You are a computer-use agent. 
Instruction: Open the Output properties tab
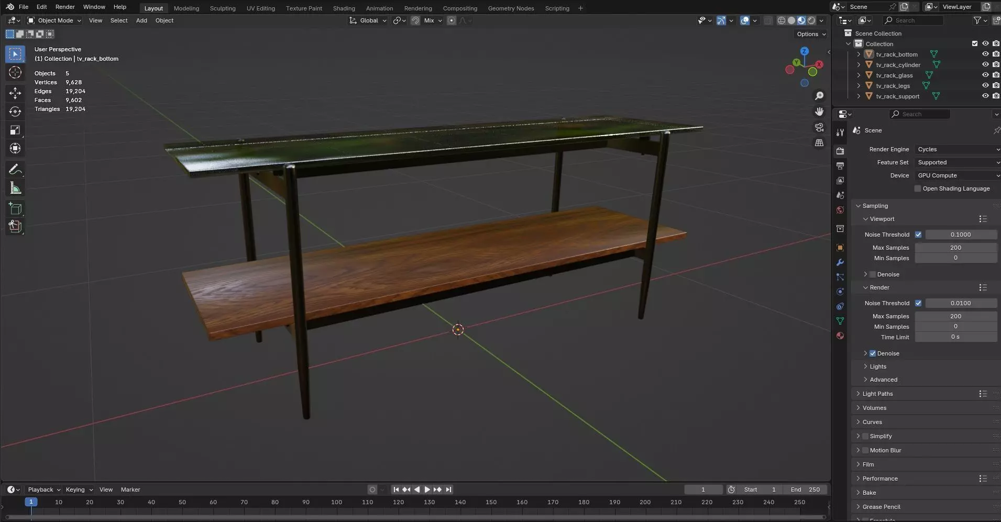pyautogui.click(x=840, y=165)
